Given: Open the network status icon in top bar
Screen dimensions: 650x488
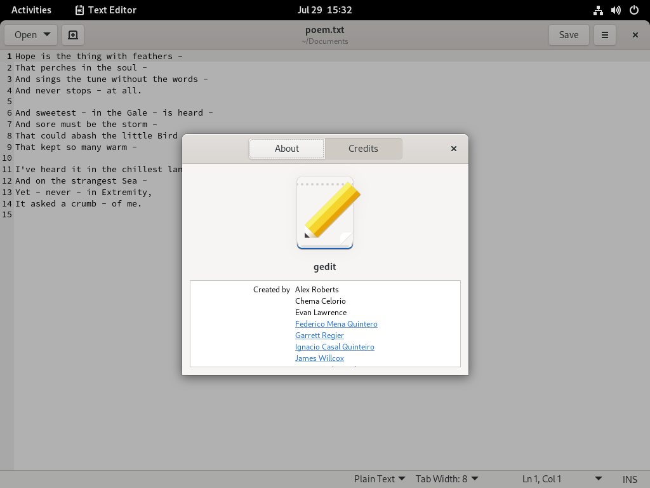Looking at the screenshot, I should pyautogui.click(x=598, y=10).
